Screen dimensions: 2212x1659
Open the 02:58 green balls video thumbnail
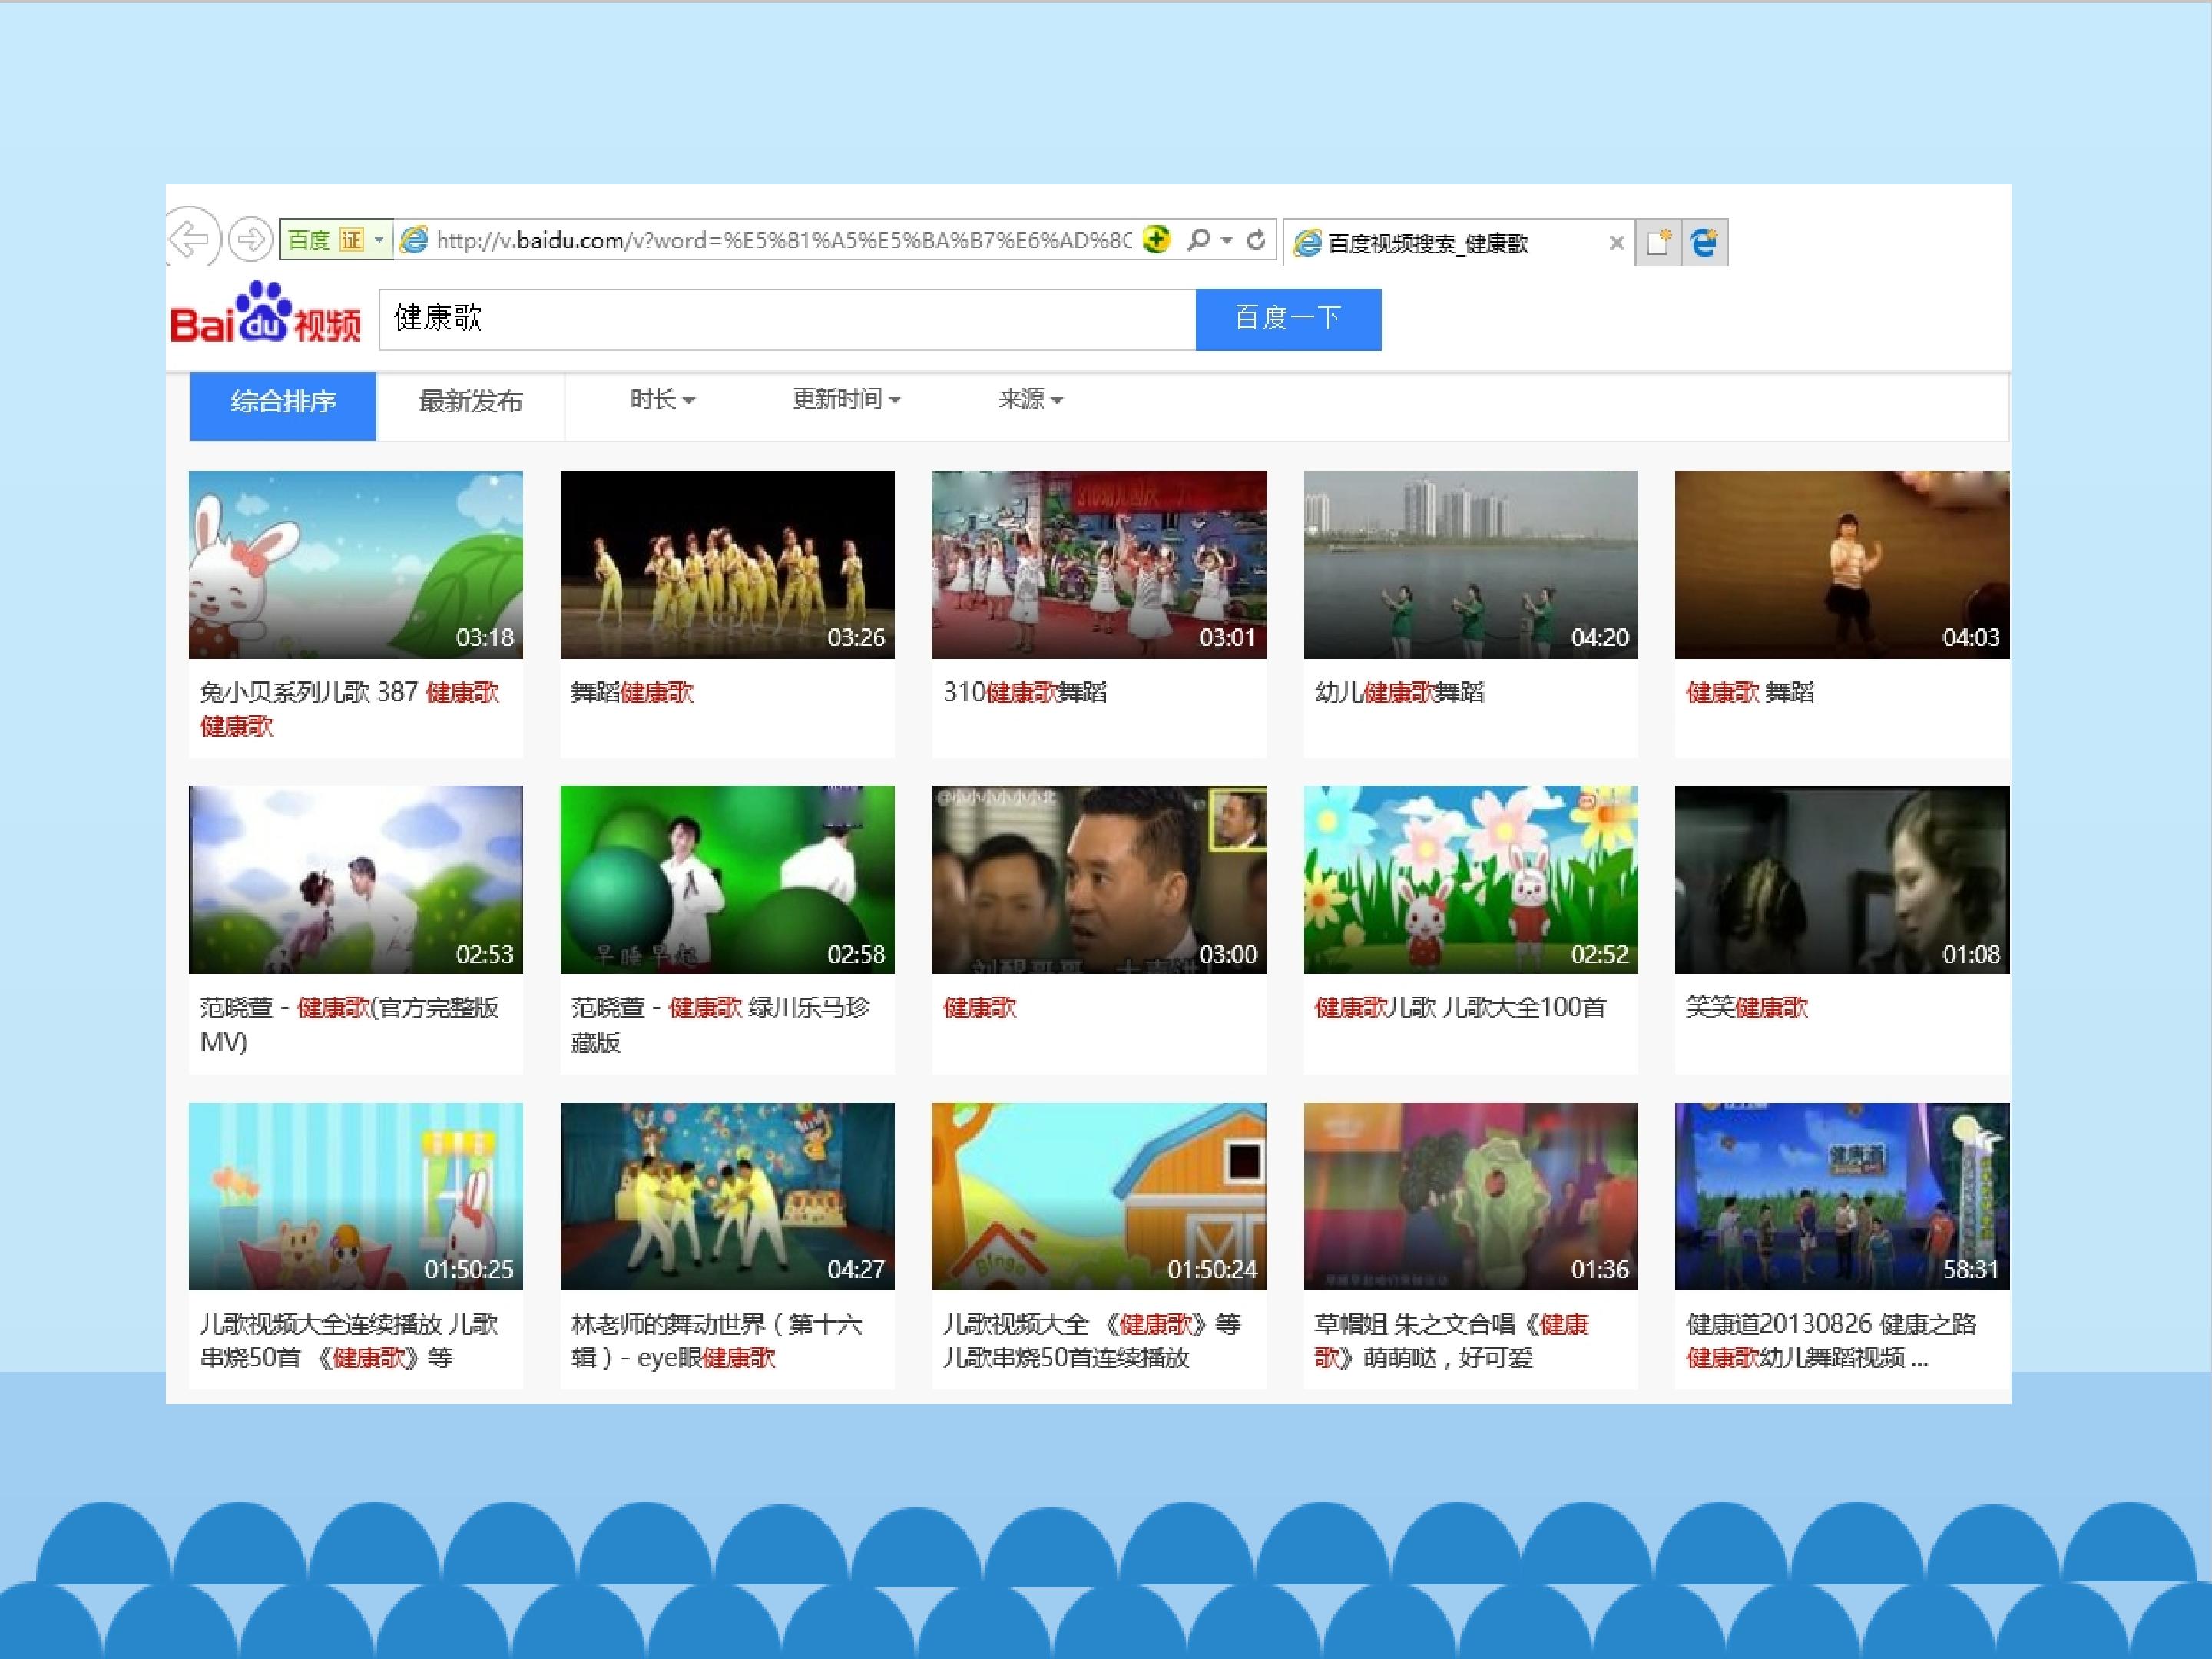point(727,879)
